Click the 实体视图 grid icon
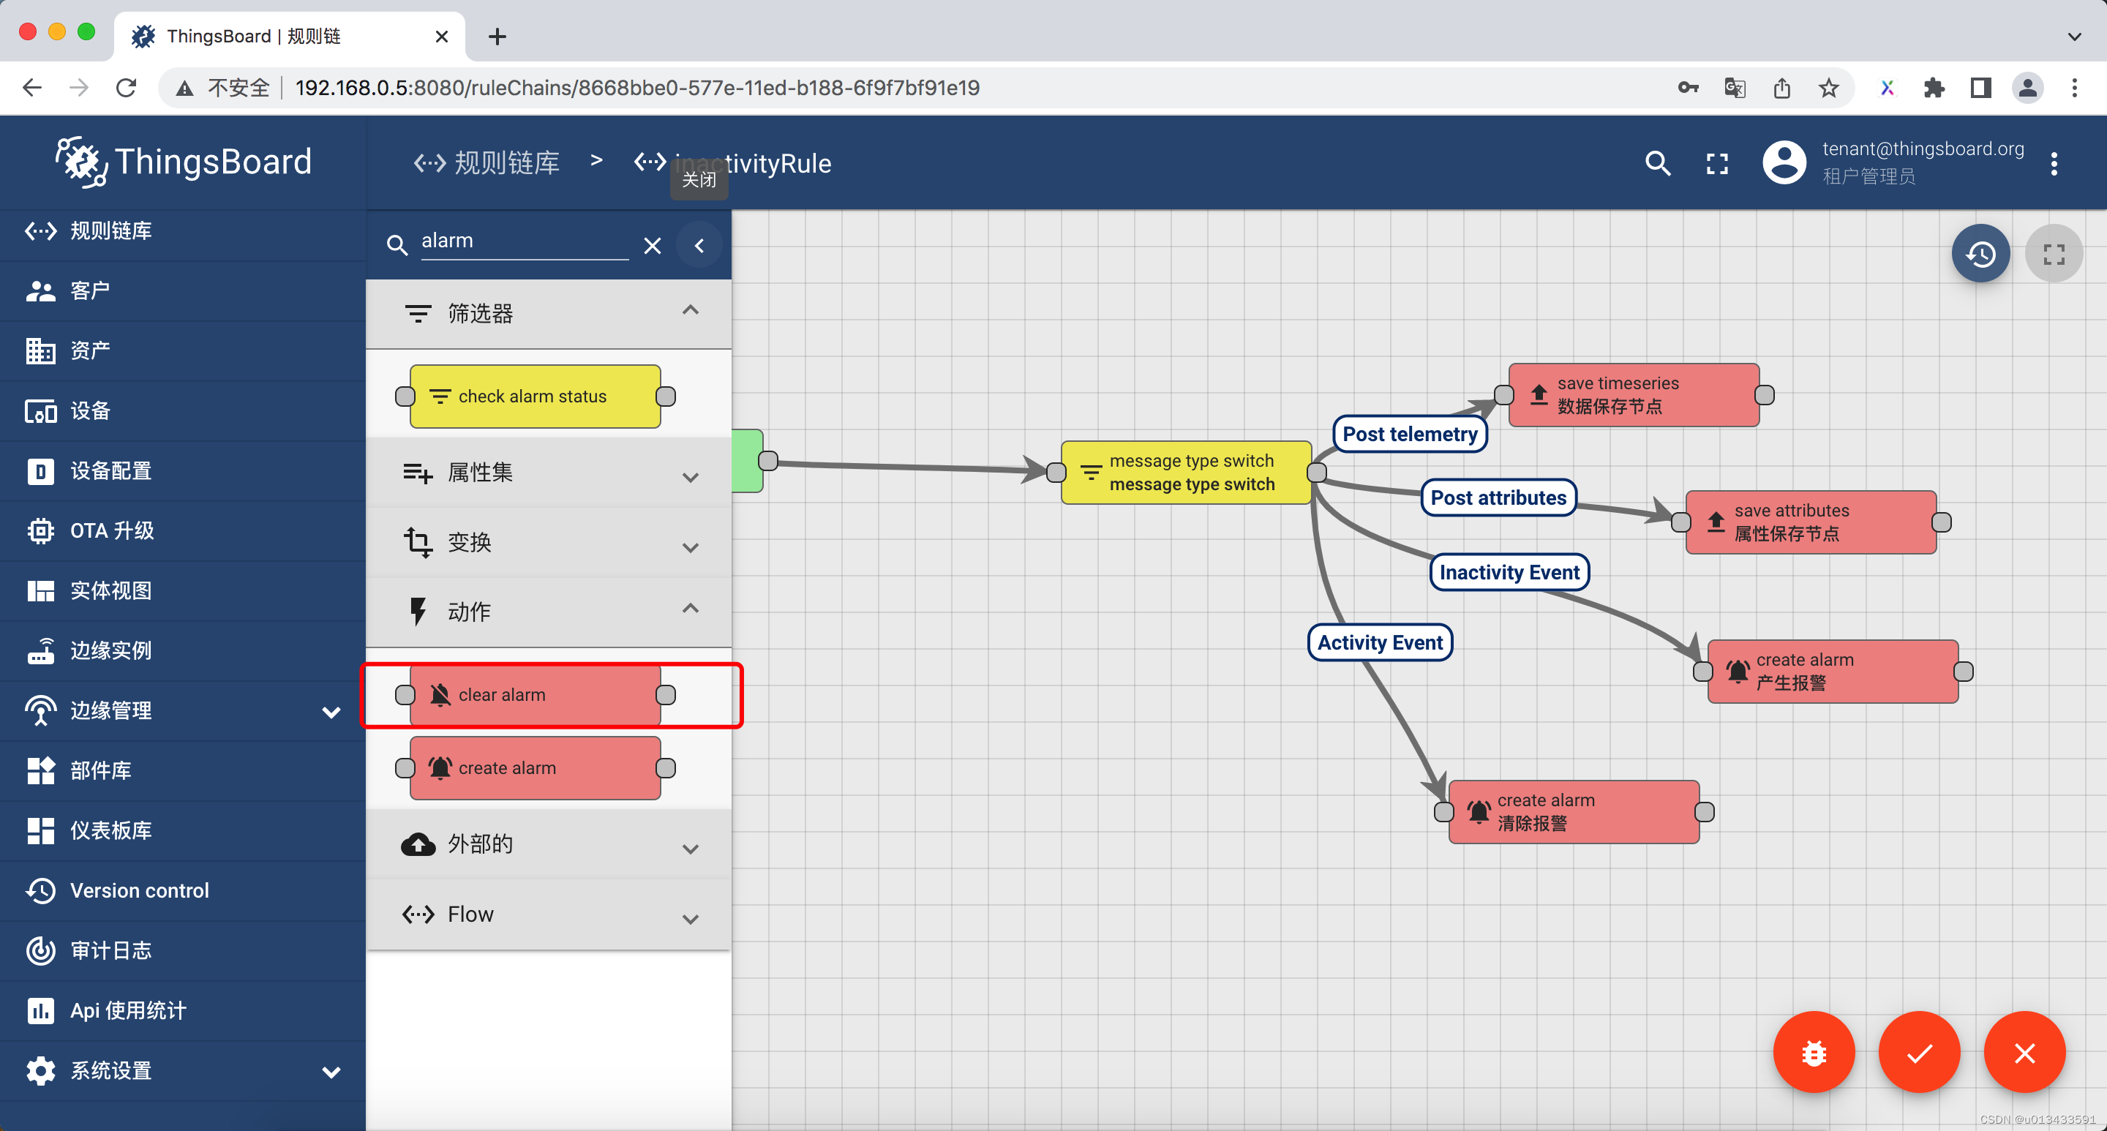Image resolution: width=2107 pixels, height=1131 pixels. click(x=40, y=591)
